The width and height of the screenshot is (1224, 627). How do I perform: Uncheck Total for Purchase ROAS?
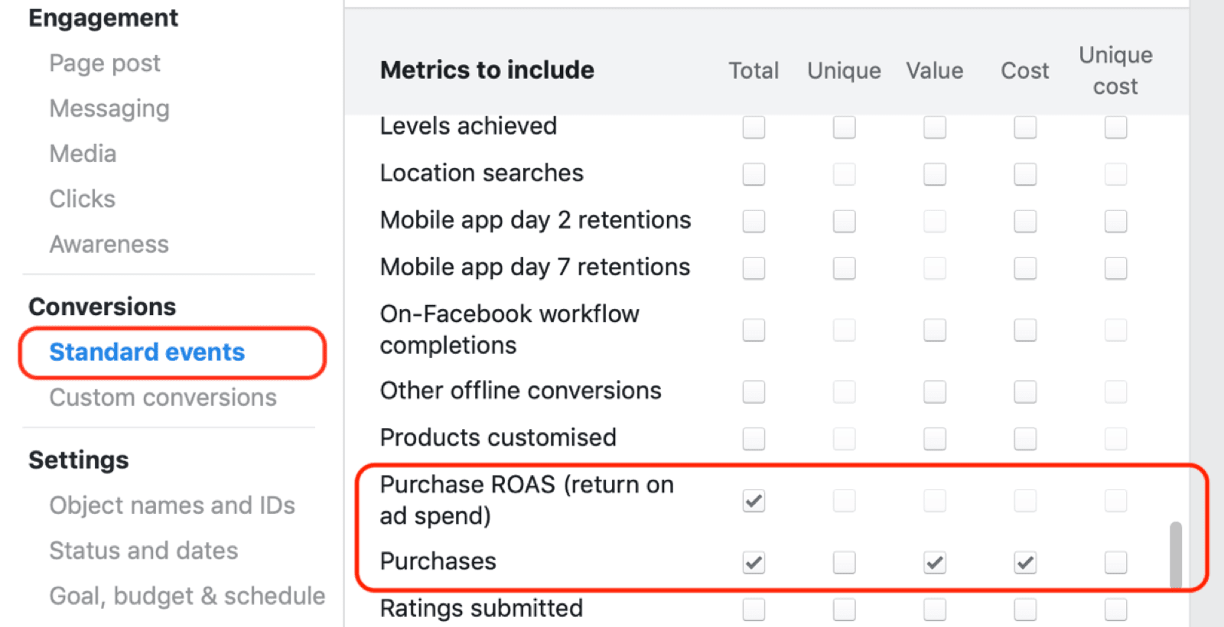click(x=754, y=501)
